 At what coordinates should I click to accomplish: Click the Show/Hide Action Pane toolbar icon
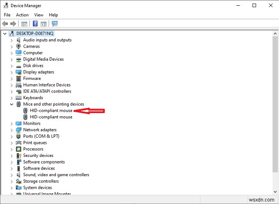pyautogui.click(x=43, y=24)
